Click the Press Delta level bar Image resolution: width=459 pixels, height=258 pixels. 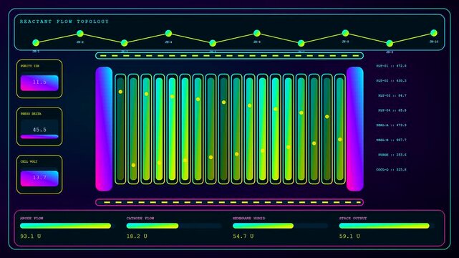pos(39,136)
